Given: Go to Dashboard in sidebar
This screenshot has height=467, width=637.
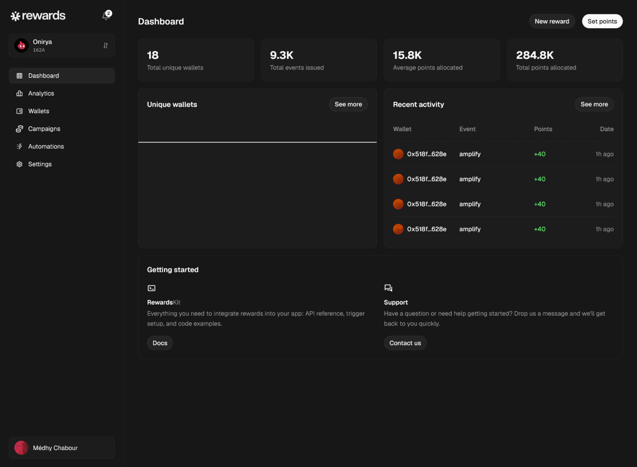Looking at the screenshot, I should pos(62,76).
